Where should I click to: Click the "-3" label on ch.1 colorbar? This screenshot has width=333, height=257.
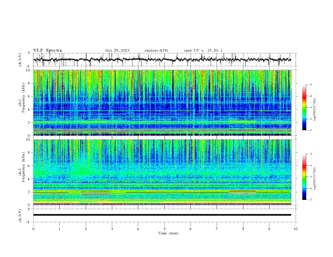(310, 84)
